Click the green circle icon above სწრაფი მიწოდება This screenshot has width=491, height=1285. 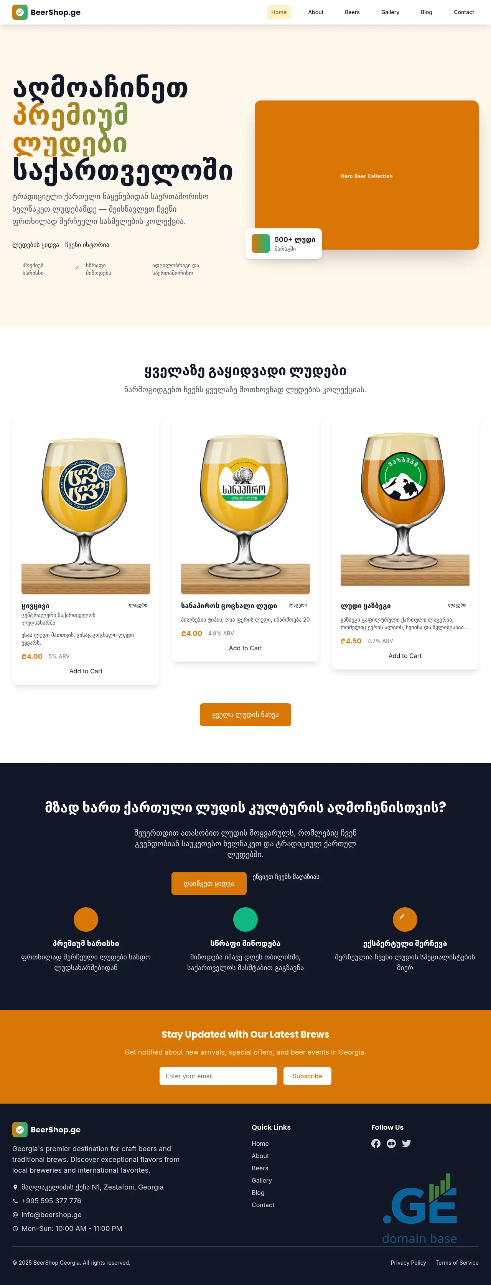tap(245, 919)
